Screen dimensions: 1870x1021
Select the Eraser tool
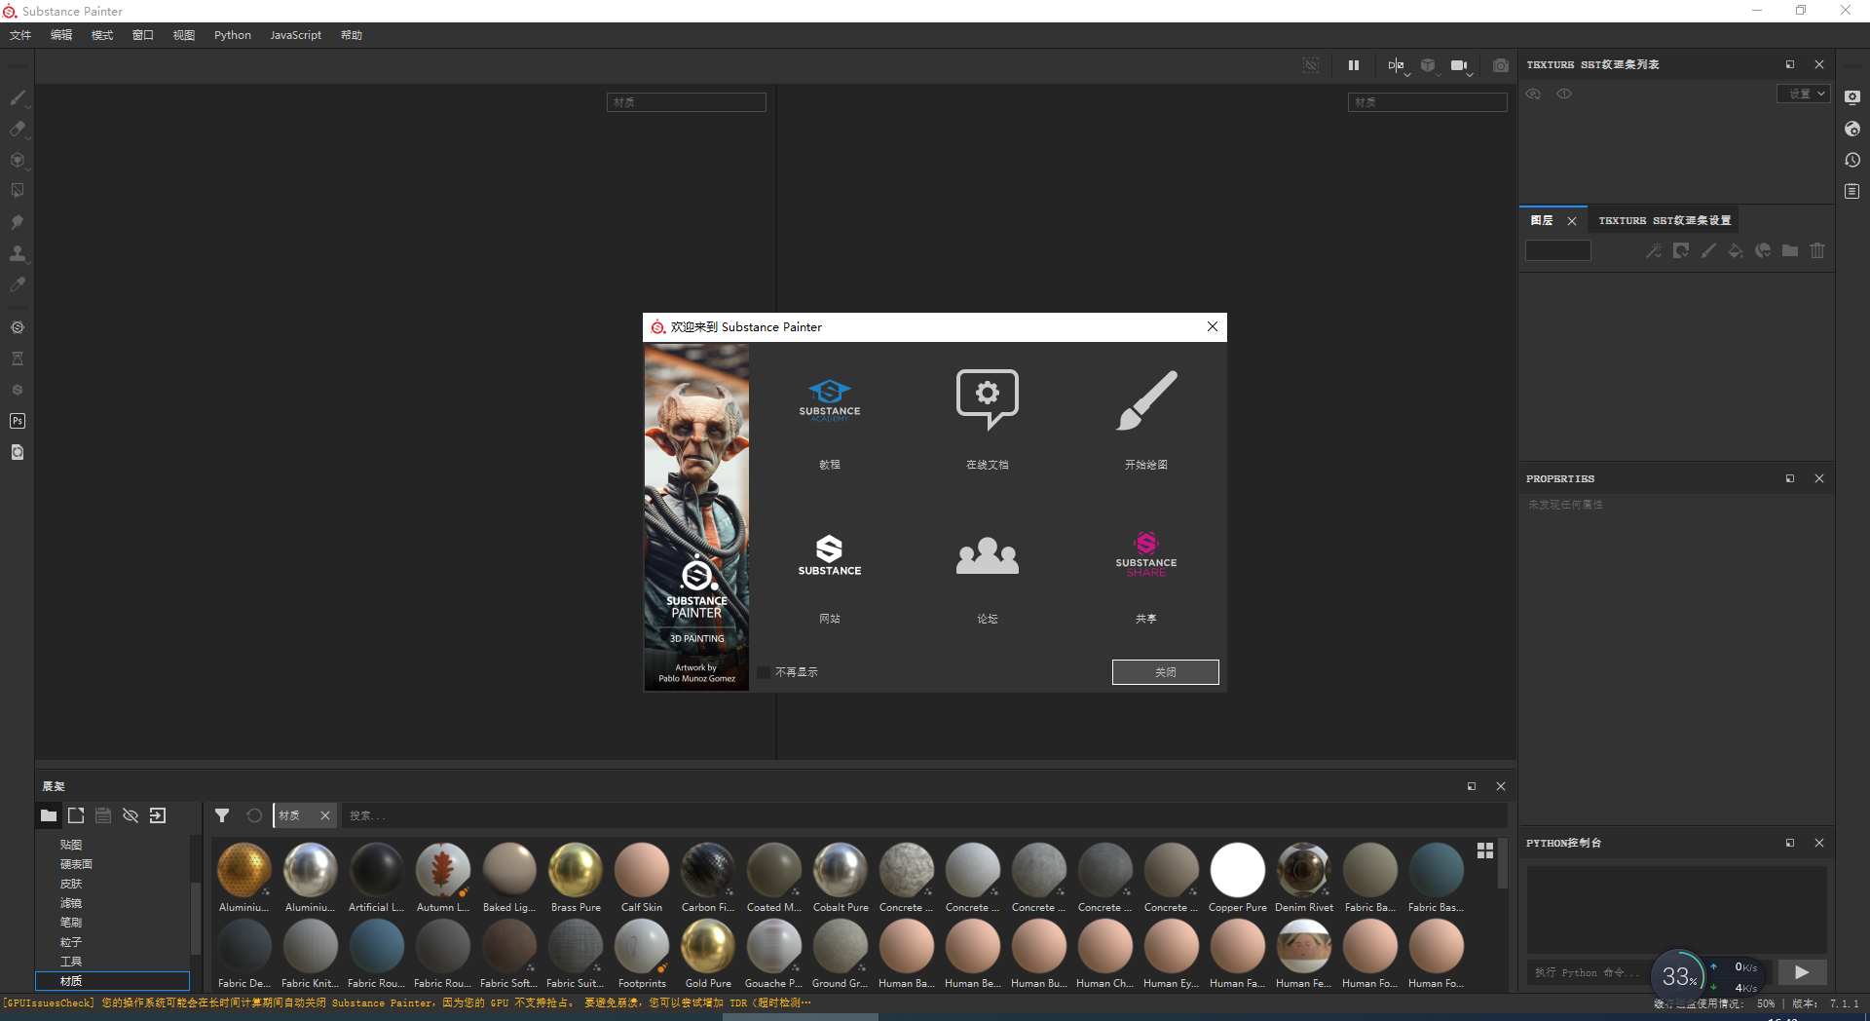pyautogui.click(x=18, y=129)
